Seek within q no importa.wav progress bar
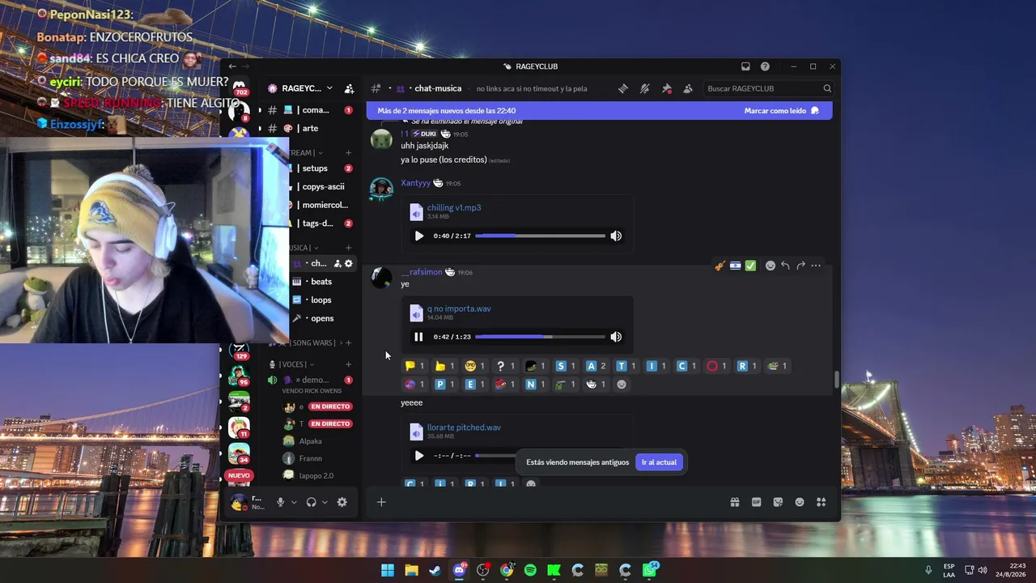The image size is (1036, 583). 540,337
